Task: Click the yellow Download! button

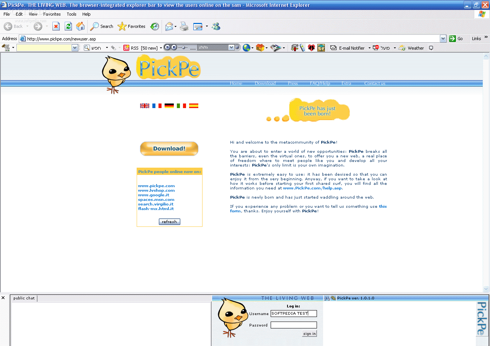Action: click(169, 149)
